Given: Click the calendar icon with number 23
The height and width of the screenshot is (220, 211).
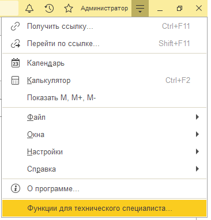Looking at the screenshot, I should pyautogui.click(x=16, y=63).
